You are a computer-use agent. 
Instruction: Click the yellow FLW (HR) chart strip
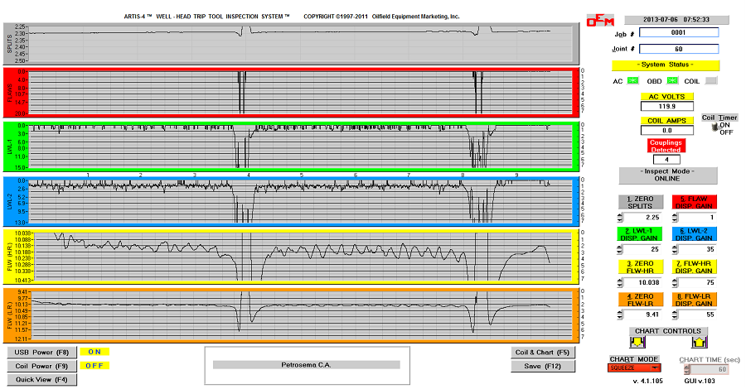[x=291, y=257]
